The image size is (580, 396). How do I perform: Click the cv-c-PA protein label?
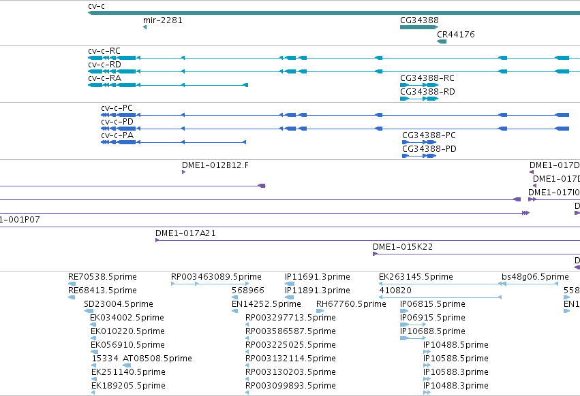(117, 135)
